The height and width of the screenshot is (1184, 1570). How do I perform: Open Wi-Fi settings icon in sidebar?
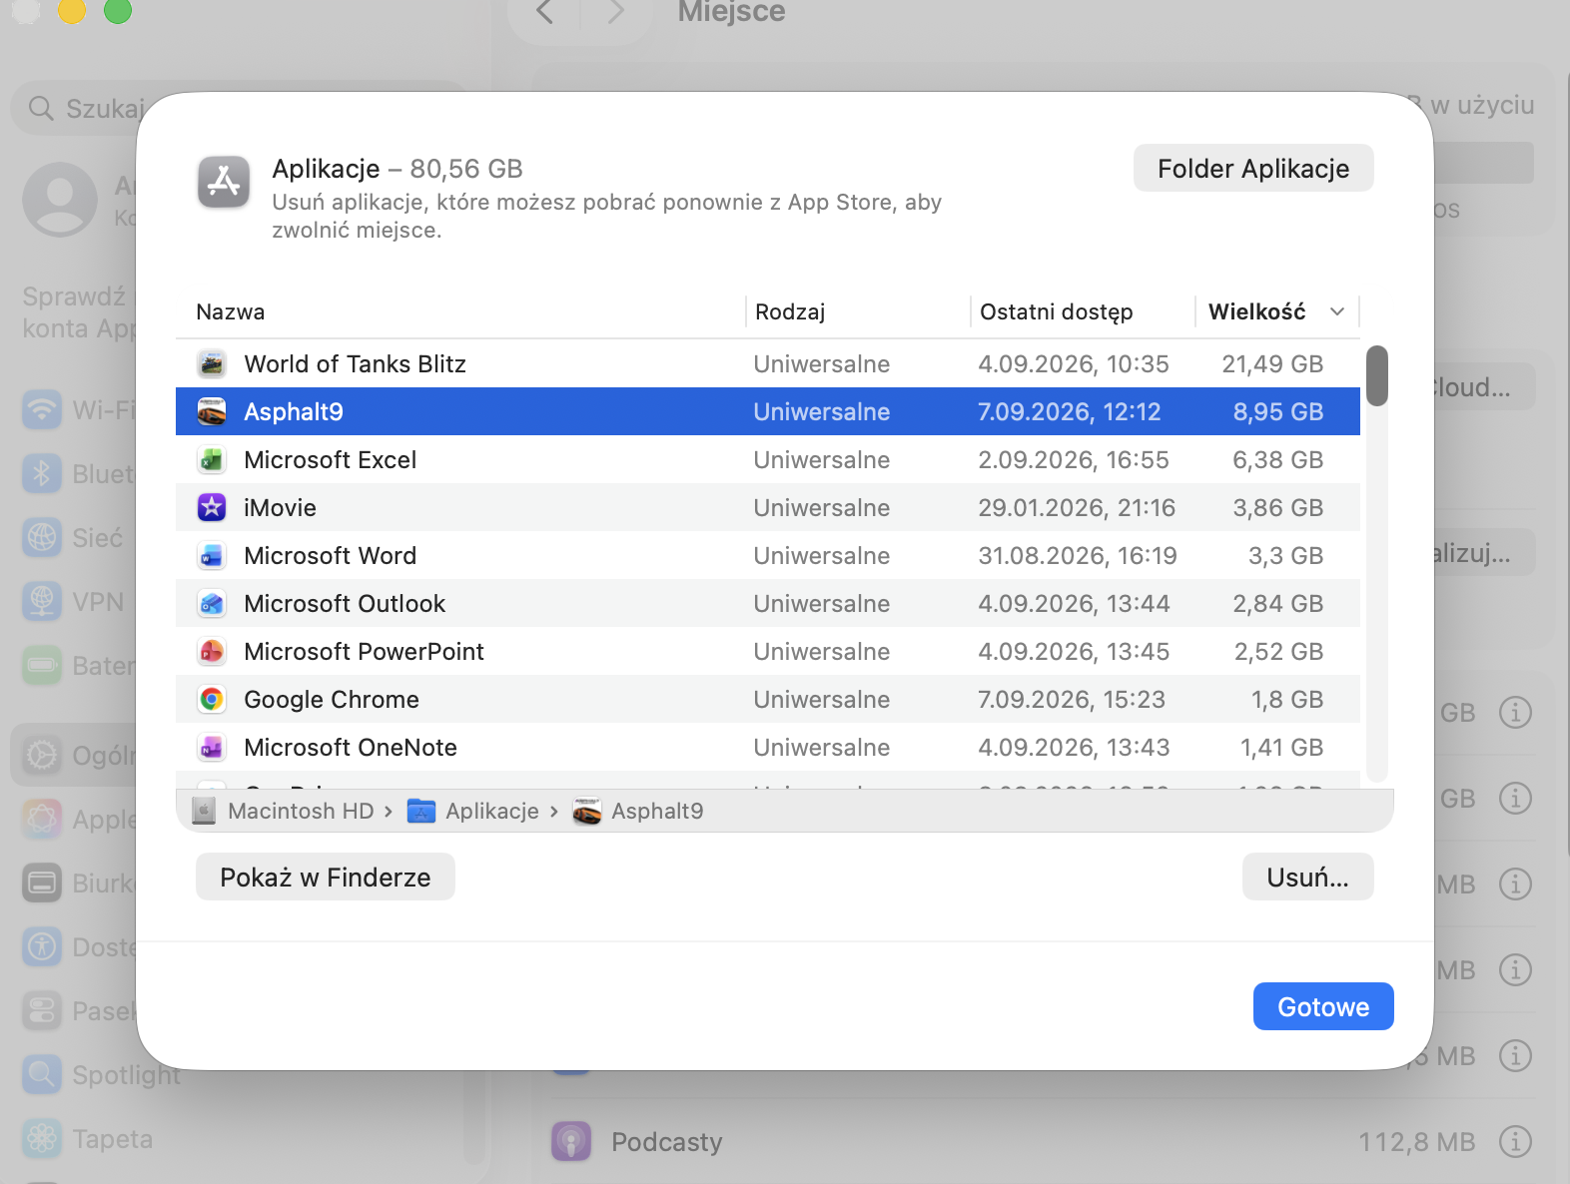[42, 409]
